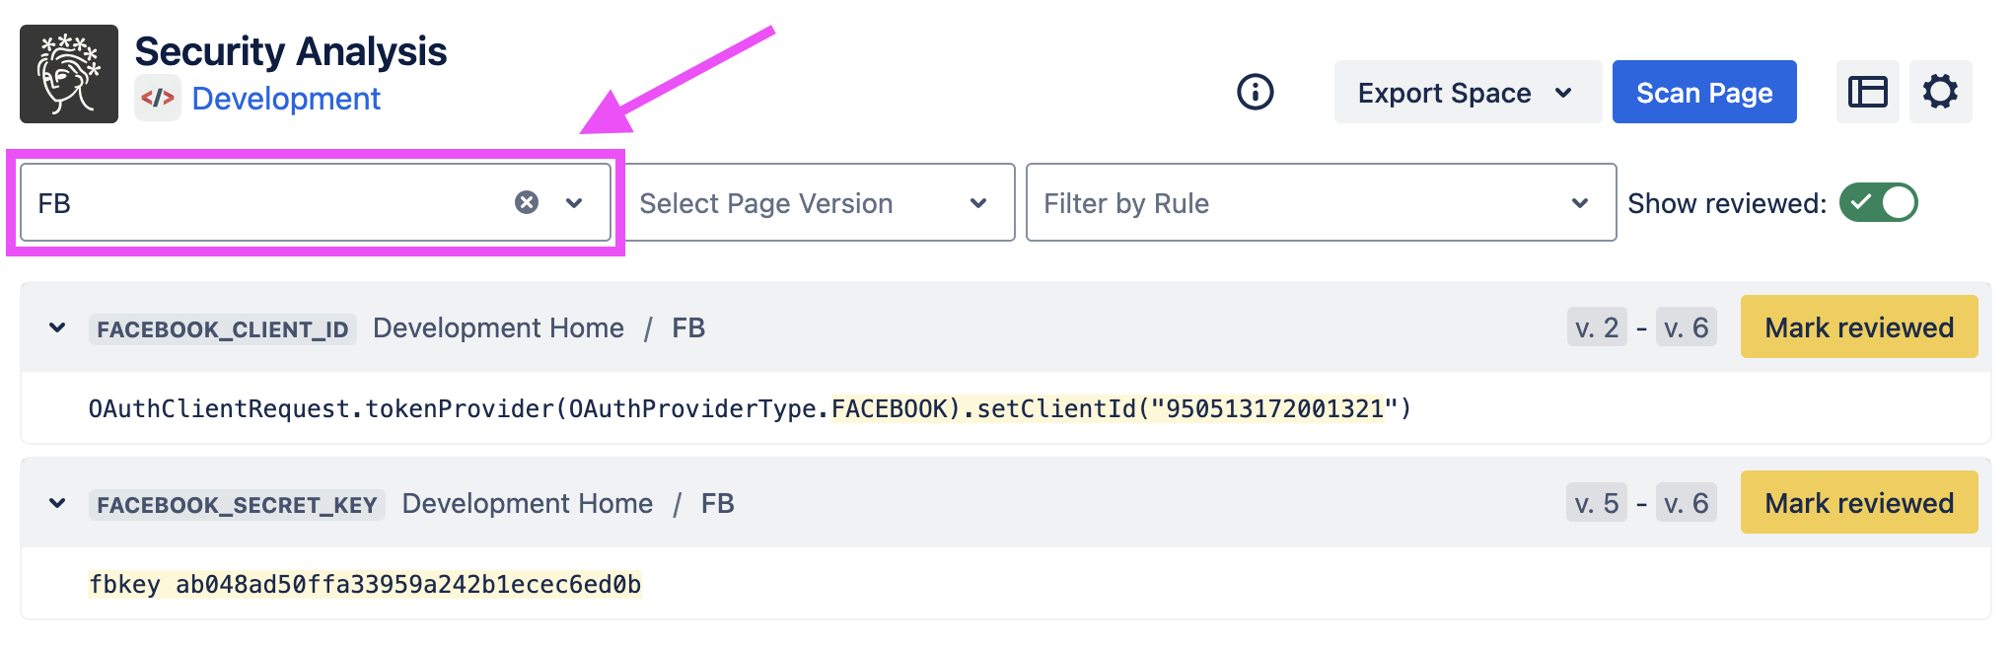Click the Security Analysis app logo

pos(69,74)
